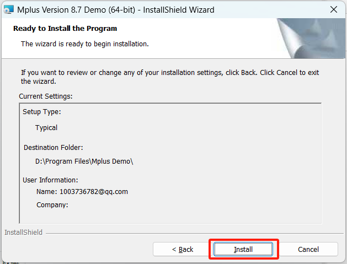347x264 pixels.
Task: Close the InstallShield Wizard window
Action: coord(333,10)
